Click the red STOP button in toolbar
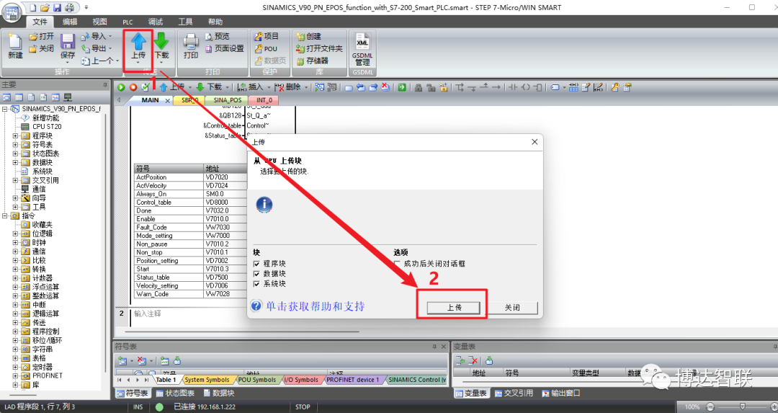 pyautogui.click(x=133, y=87)
